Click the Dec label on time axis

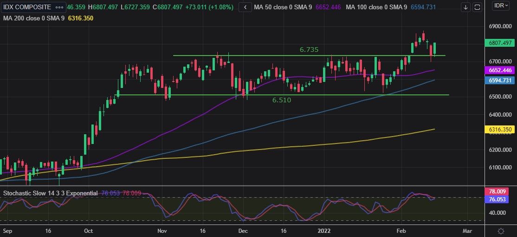click(x=243, y=231)
